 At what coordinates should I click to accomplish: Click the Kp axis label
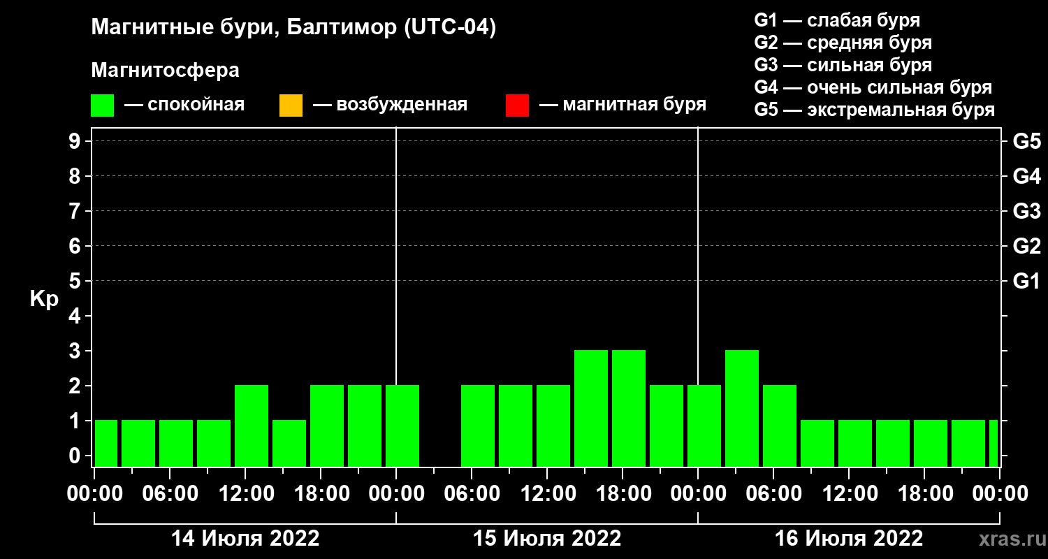[44, 299]
